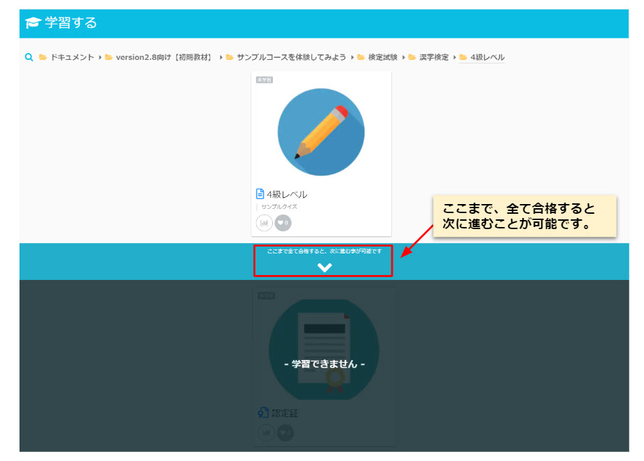Open the 漢字検定 breadcrumb link

pos(434,57)
